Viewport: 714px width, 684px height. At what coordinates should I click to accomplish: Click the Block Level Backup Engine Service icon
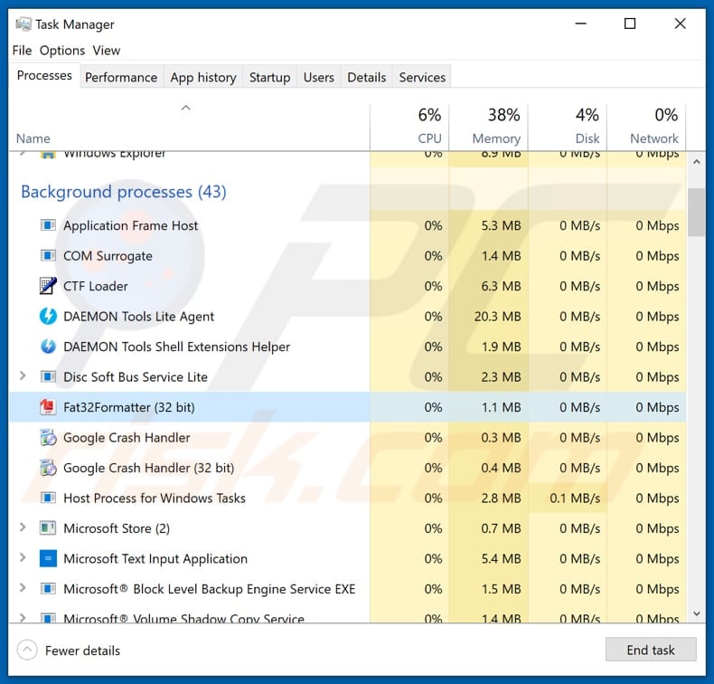(x=48, y=589)
